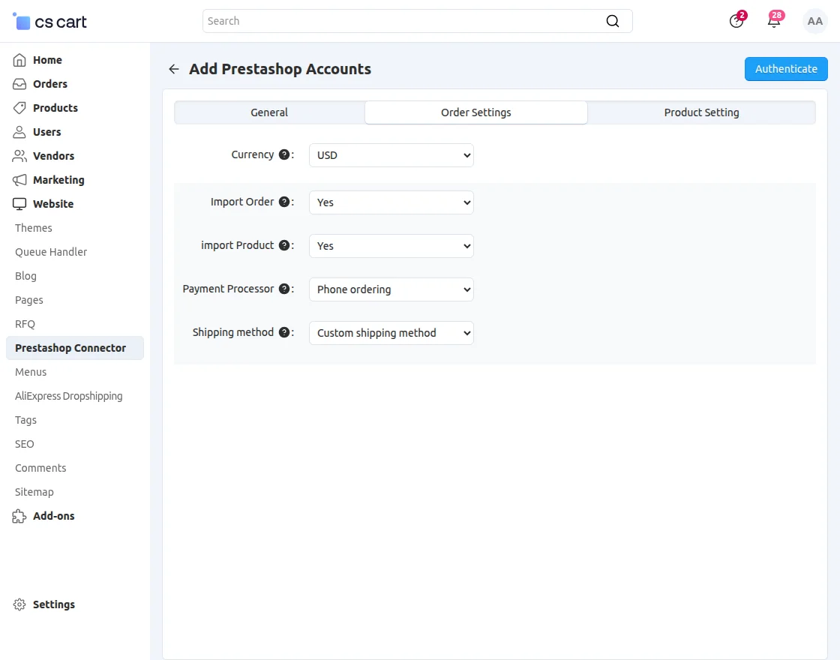This screenshot has width=840, height=660.
Task: Open the notifications bell showing 28
Action: [773, 21]
